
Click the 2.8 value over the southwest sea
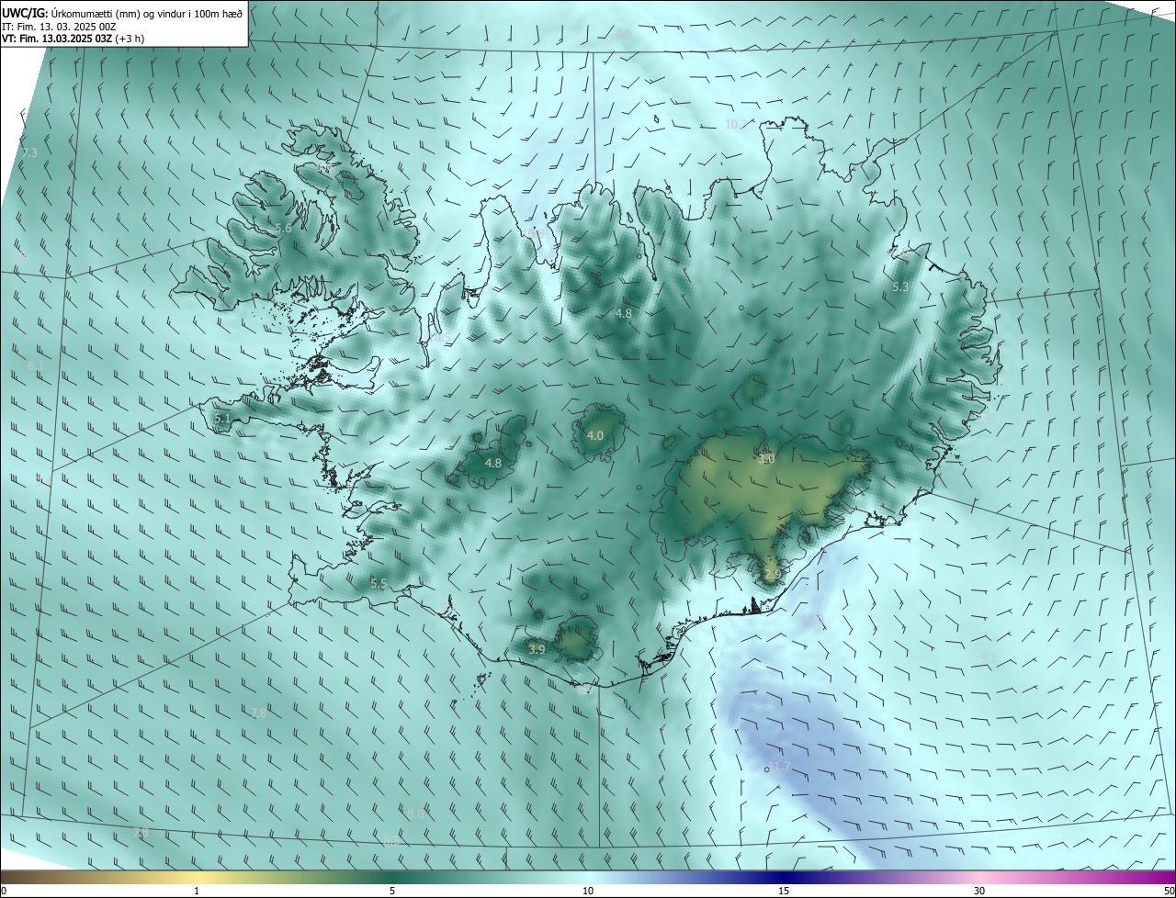click(x=258, y=713)
